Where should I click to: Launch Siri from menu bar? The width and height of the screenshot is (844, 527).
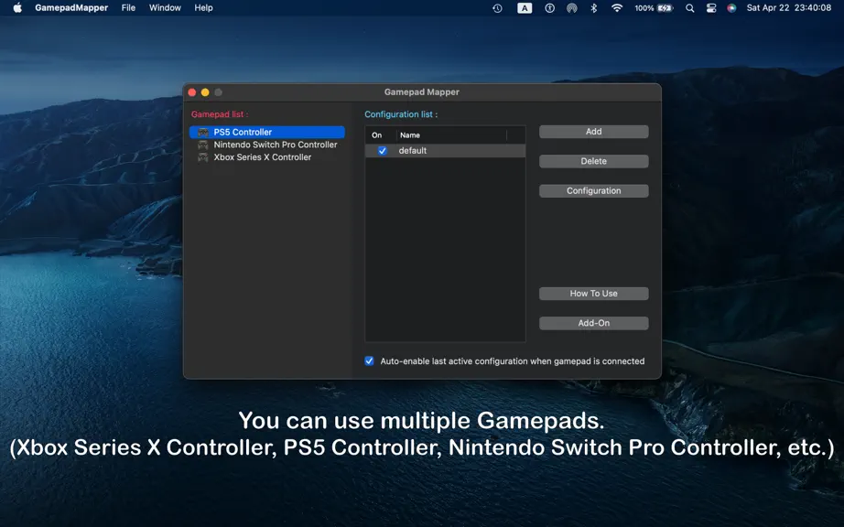point(731,8)
